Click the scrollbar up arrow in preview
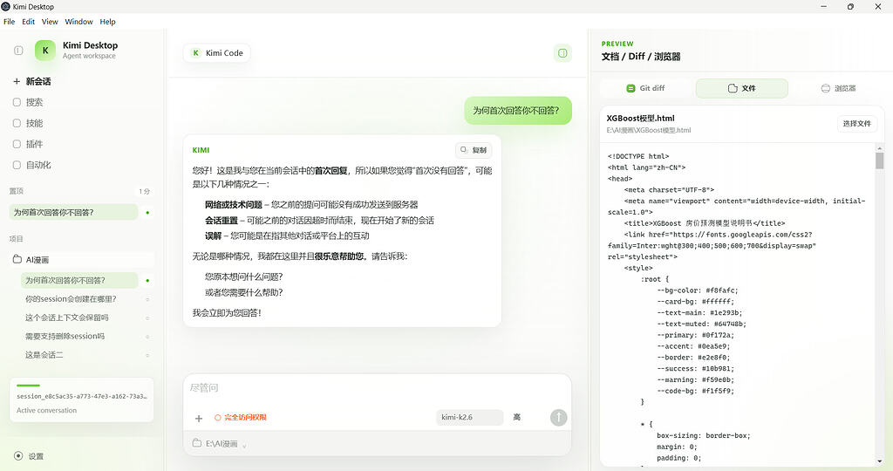Screen dimensions: 893x471 (879, 147)
